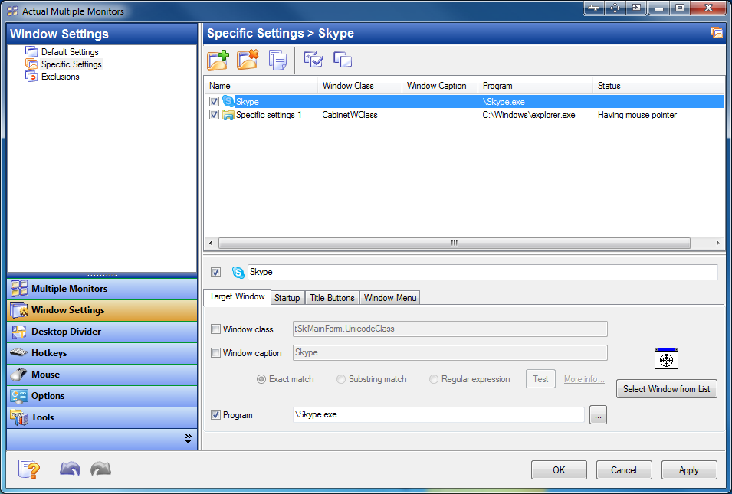Select Exclusions in the tree

61,77
